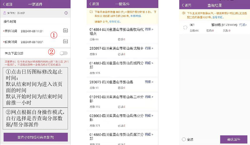Select row 280073-四川省眉山市彭山县
The height and width of the screenshot is (145, 250).
pos(122,85)
